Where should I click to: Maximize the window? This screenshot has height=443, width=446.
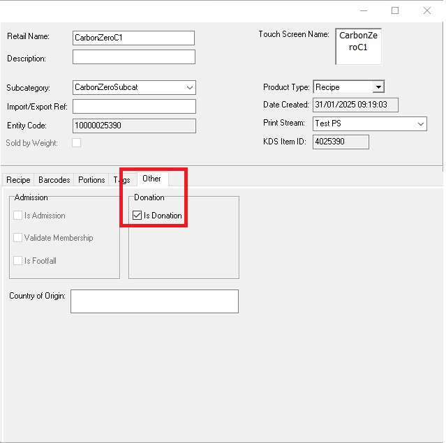point(395,10)
